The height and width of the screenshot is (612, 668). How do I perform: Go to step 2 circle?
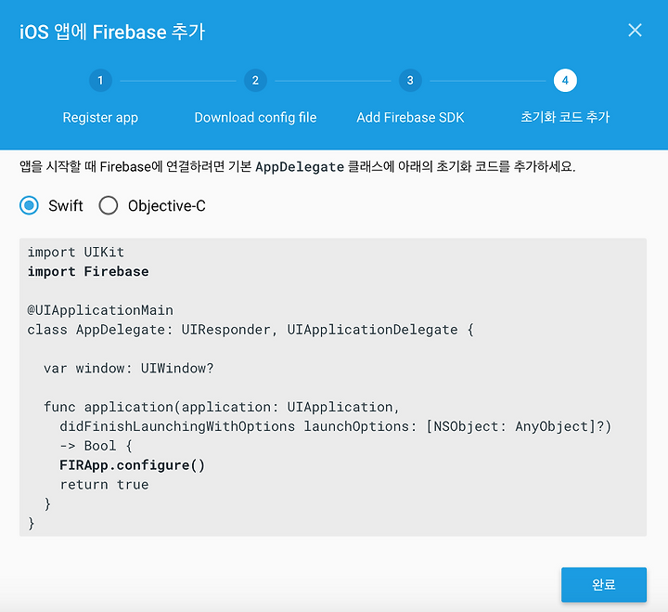pos(255,80)
